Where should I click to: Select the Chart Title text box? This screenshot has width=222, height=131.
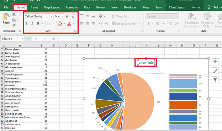point(146,63)
